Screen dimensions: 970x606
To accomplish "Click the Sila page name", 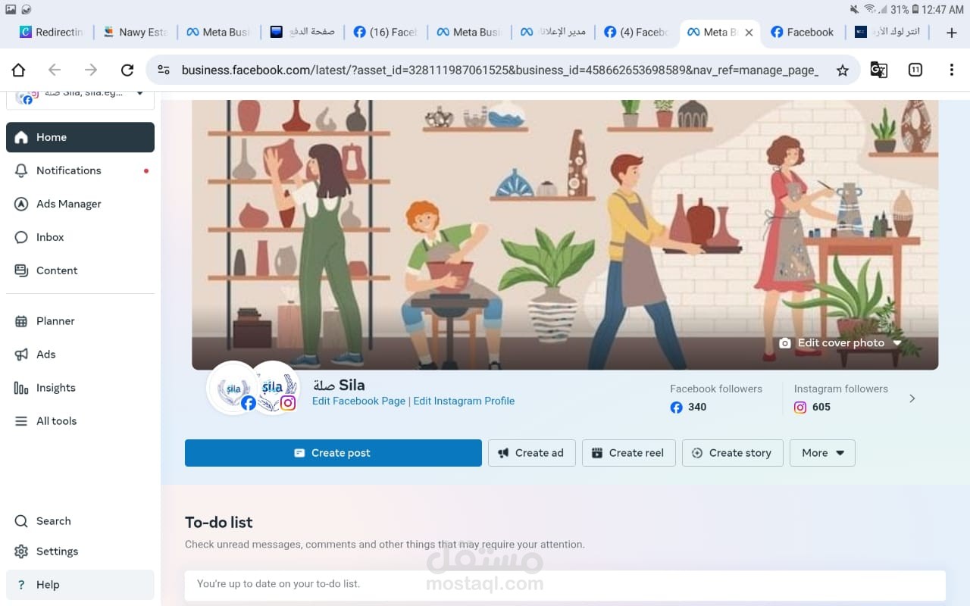I will pos(339,385).
